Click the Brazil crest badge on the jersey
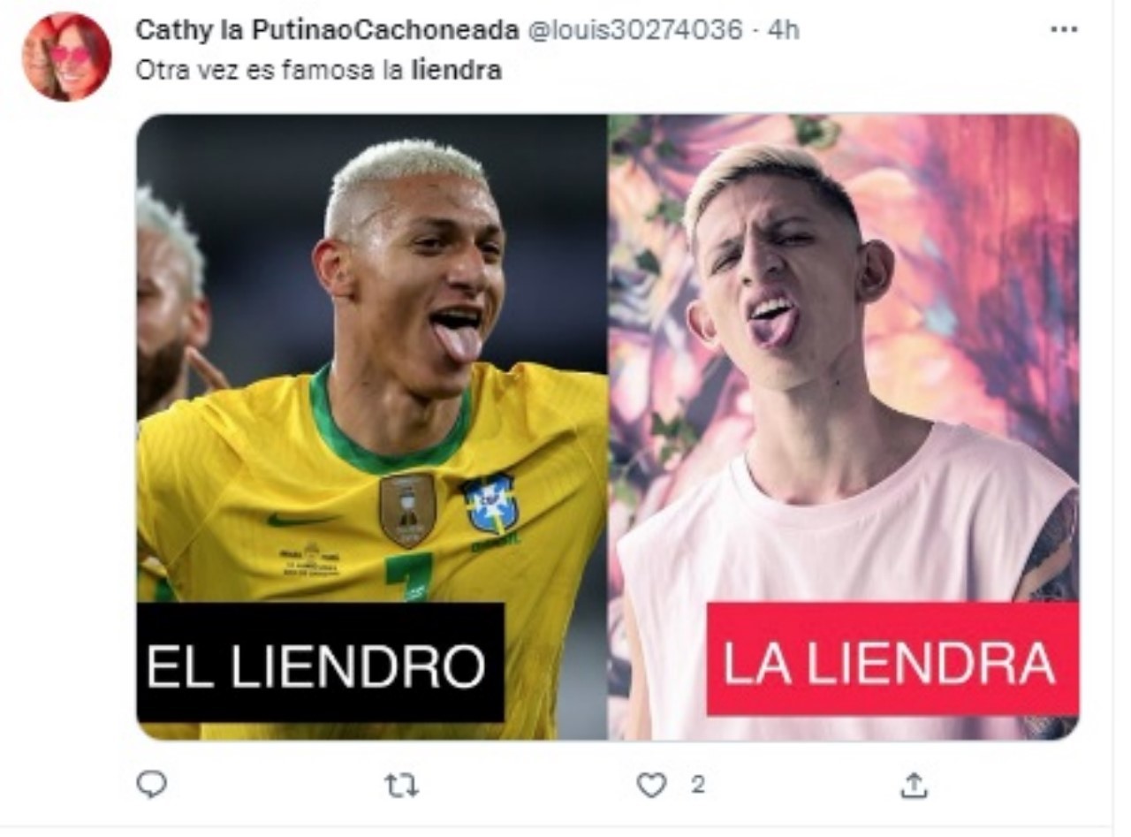The width and height of the screenshot is (1131, 837). pos(491,504)
